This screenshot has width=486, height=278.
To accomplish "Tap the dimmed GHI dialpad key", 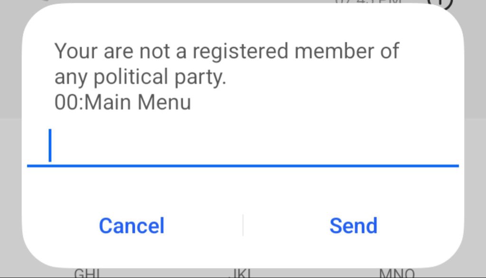I will (x=87, y=273).
